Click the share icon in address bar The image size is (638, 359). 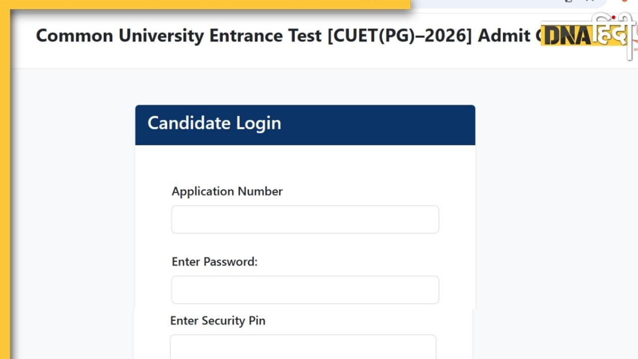pos(569,1)
